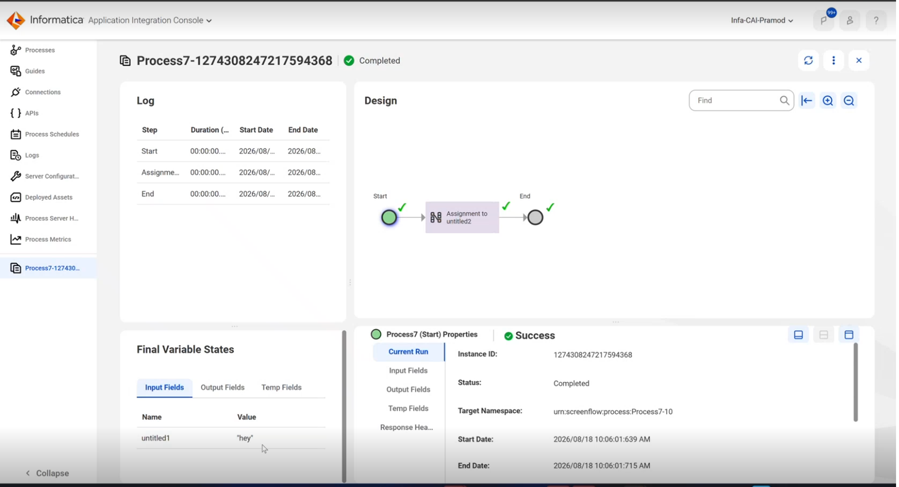The height and width of the screenshot is (487, 899).
Task: Select the End row in Log
Action: click(233, 194)
